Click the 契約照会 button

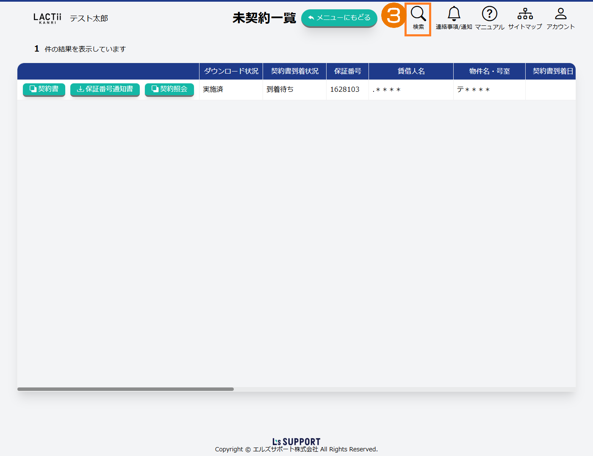pyautogui.click(x=169, y=89)
